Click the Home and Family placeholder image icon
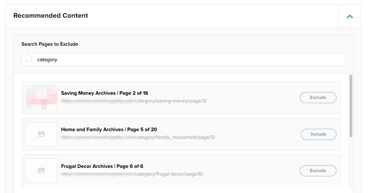368x193 pixels. (x=41, y=134)
